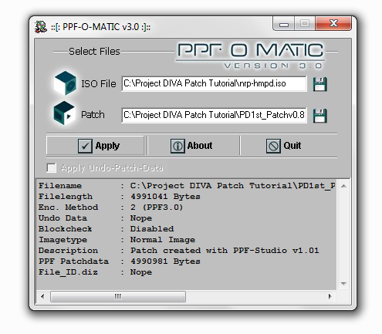Click the horizontal scrollbar thumb

(118, 296)
